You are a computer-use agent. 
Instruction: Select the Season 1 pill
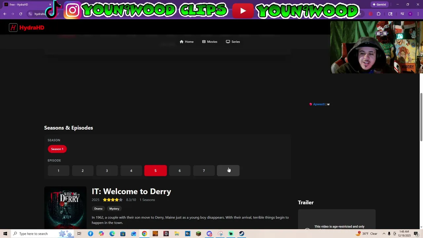coord(57,149)
